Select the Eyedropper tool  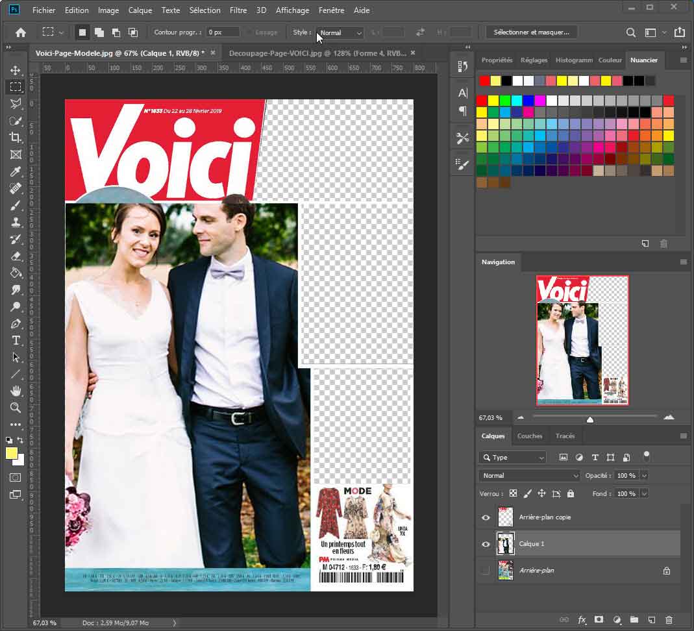16,171
